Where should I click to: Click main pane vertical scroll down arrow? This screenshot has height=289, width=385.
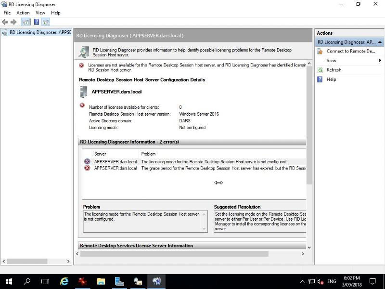(309, 248)
